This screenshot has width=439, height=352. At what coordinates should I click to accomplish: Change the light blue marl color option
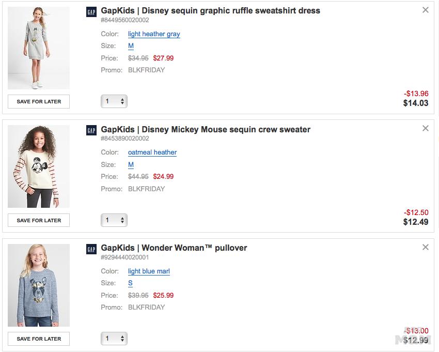coord(149,271)
